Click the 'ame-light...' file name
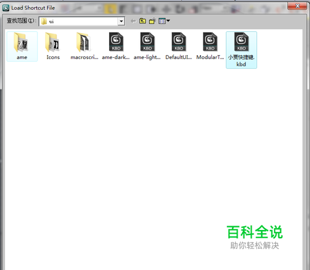Screen dimensions: 310x270 point(147,57)
